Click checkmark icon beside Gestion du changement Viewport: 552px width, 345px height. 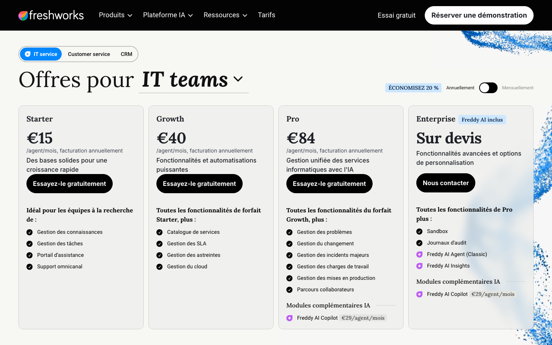289,244
